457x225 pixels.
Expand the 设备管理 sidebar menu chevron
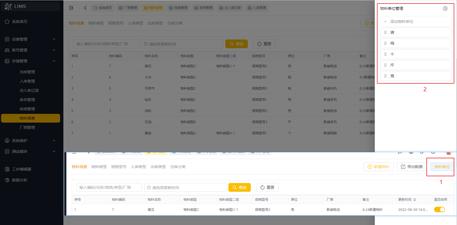54,39
